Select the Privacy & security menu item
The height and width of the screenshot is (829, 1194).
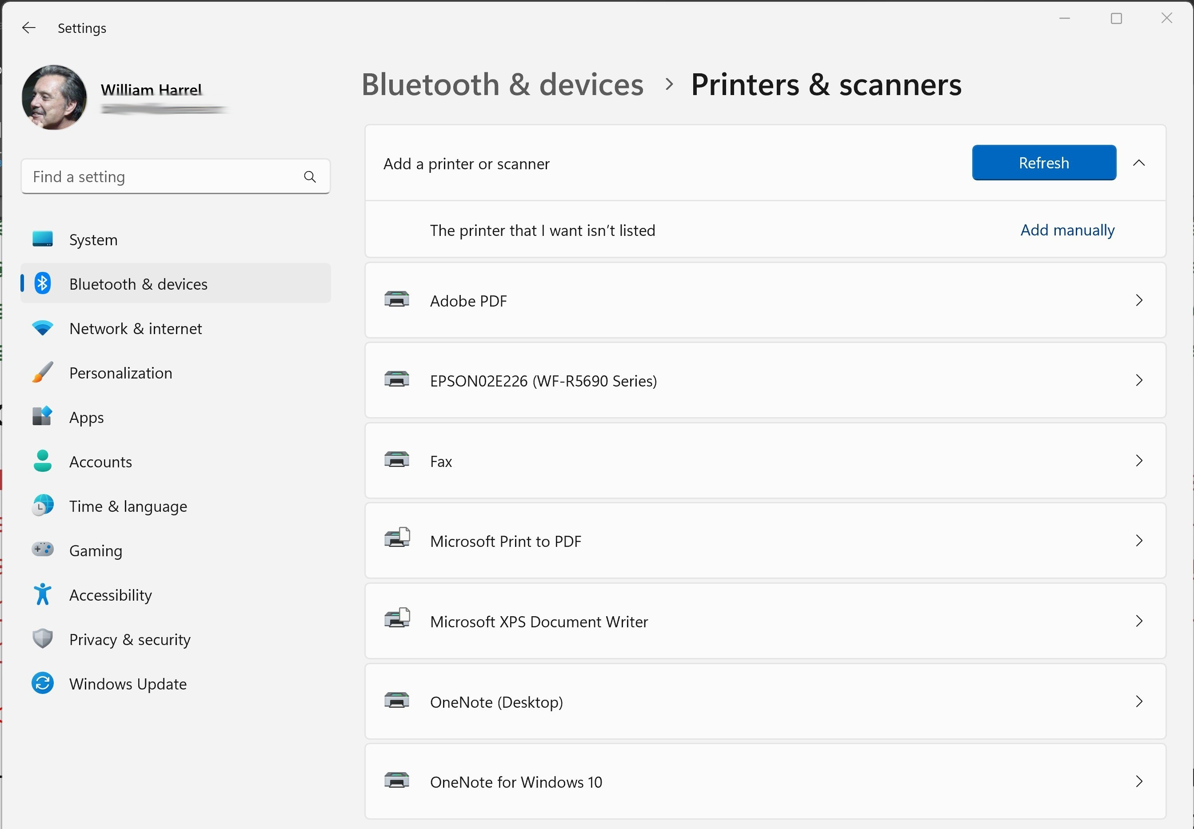[x=130, y=638]
